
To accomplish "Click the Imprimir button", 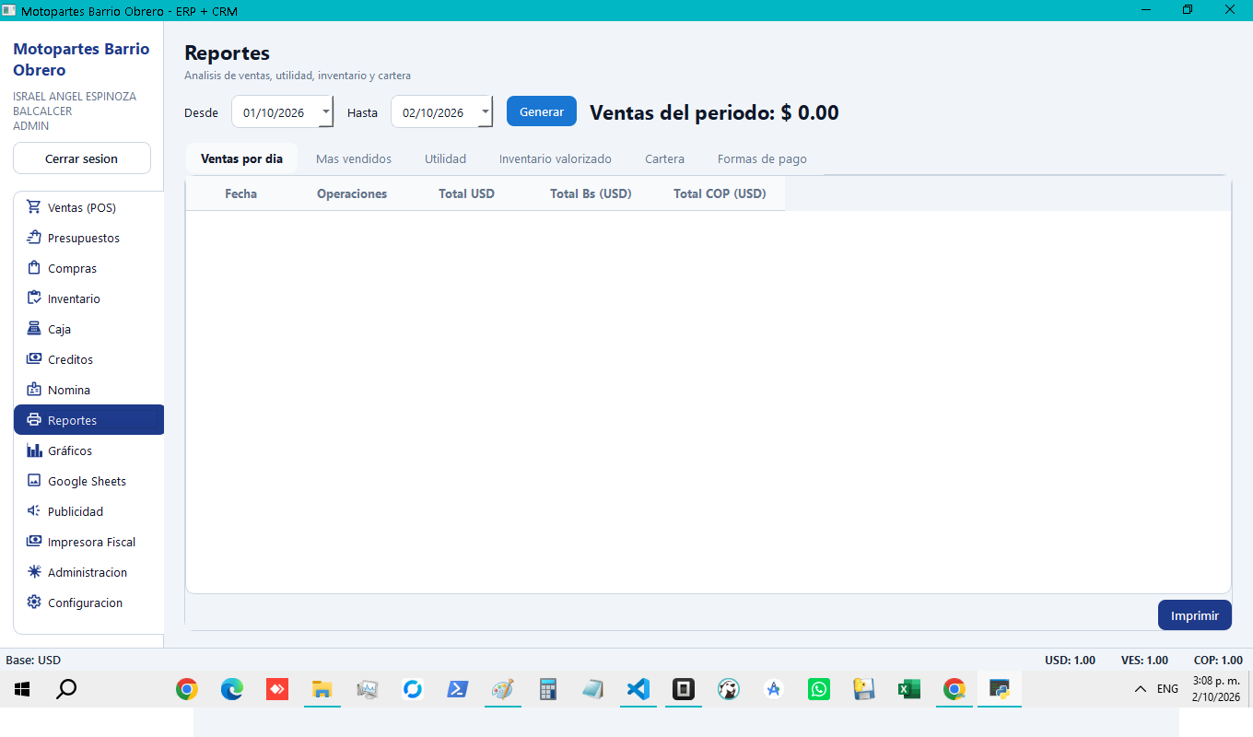I will point(1195,615).
